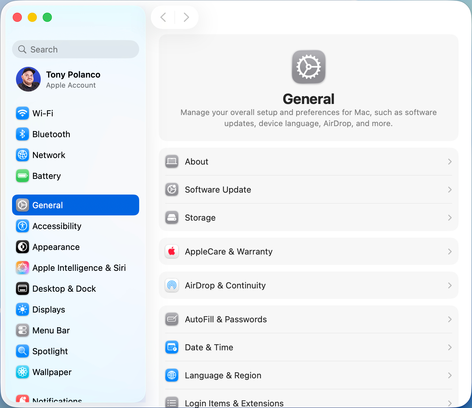Open AirDrop & Continuity text
472x408 pixels.
[x=225, y=285]
